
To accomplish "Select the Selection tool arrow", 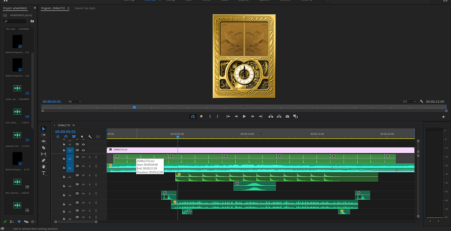I will point(44,129).
